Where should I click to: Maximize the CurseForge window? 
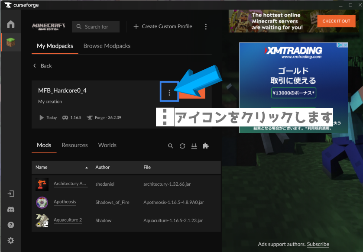click(350, 5)
